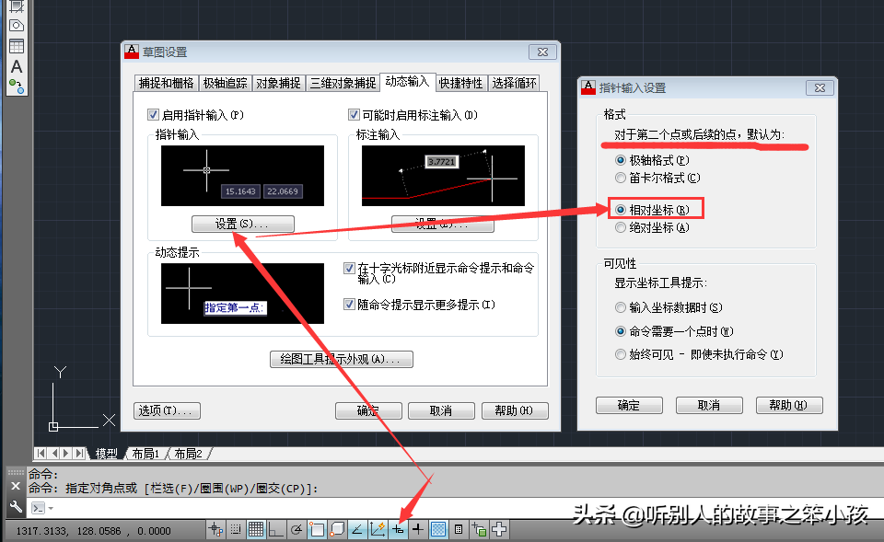Switch to 三维对象捕捉 tab
The image size is (884, 542).
pyautogui.click(x=343, y=84)
